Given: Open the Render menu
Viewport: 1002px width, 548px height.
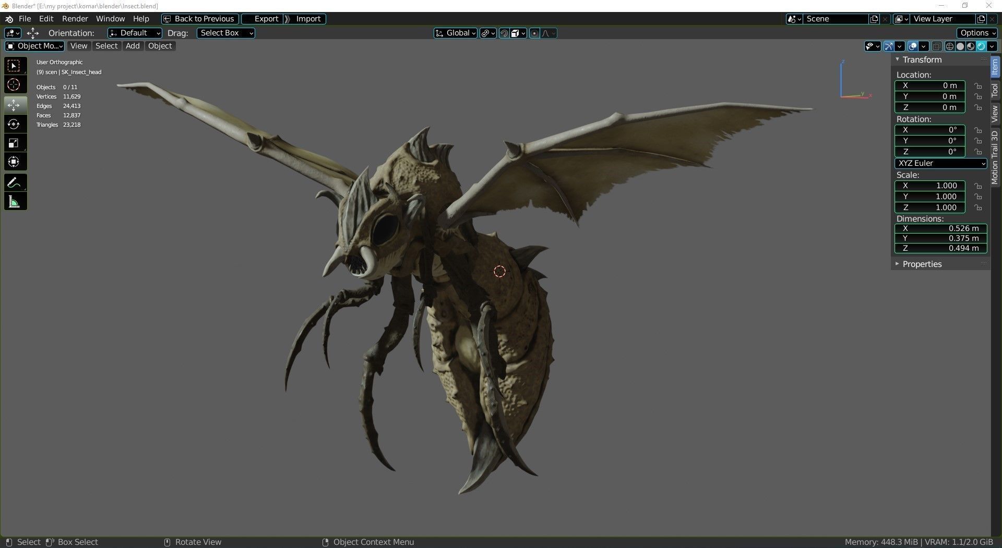Looking at the screenshot, I should click(x=75, y=19).
